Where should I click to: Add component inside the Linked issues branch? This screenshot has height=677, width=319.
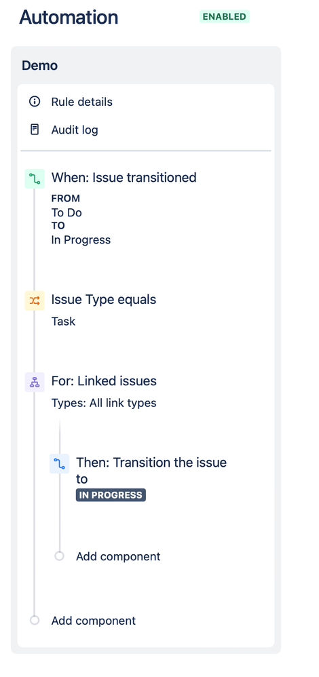pyautogui.click(x=118, y=556)
